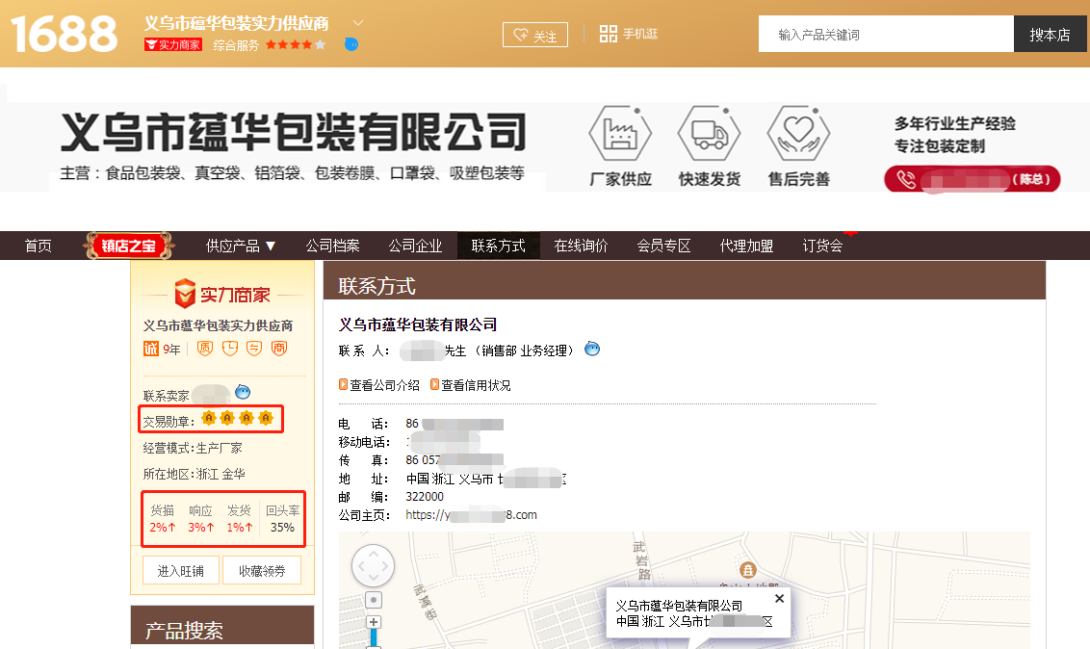Click the 综合服务 star rating

pyautogui.click(x=296, y=44)
